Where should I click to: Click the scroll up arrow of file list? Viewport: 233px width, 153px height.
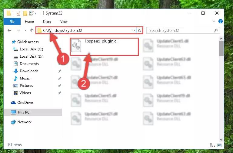[221, 39]
